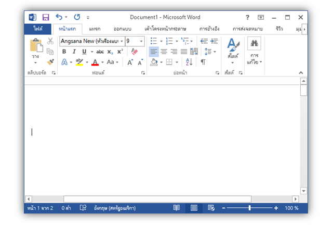Click the Decrease Indent icon

click(204, 41)
